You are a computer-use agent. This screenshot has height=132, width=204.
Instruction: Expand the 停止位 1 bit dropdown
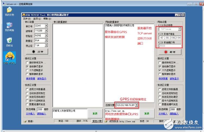[46, 45]
